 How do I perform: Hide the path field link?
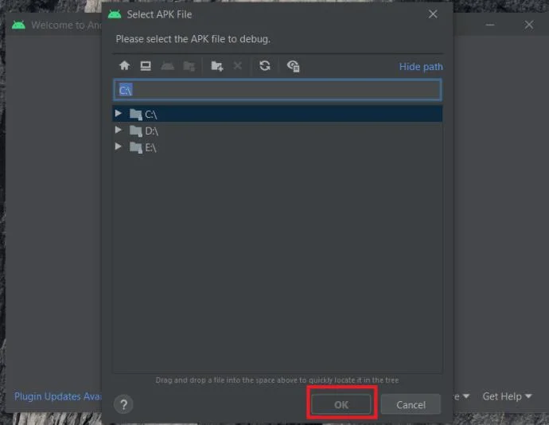pyautogui.click(x=421, y=67)
